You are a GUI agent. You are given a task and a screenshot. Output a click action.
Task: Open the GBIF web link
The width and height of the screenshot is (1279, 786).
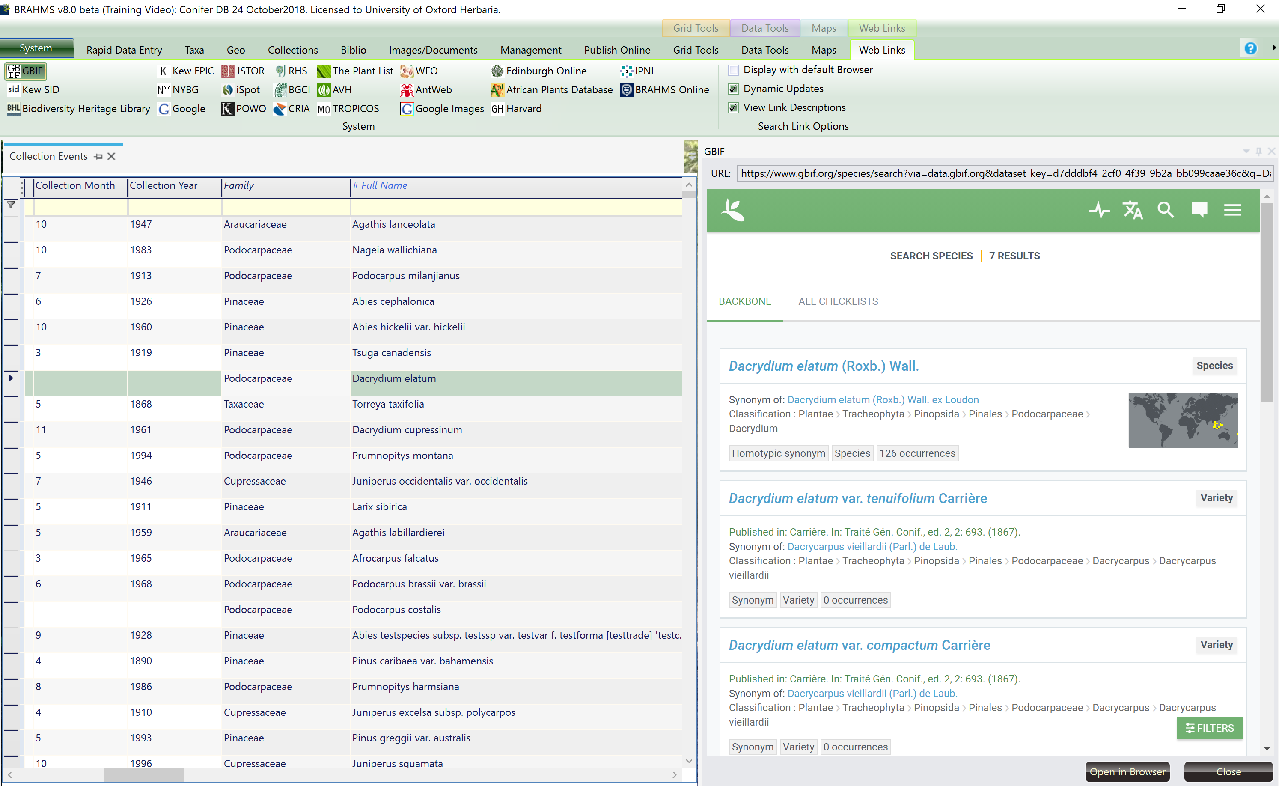point(25,71)
